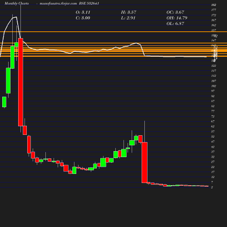Image resolution: width=227 pixels, height=227 pixels.
Task: Click the 'OH: 14.79' reading
Action: point(177,18)
